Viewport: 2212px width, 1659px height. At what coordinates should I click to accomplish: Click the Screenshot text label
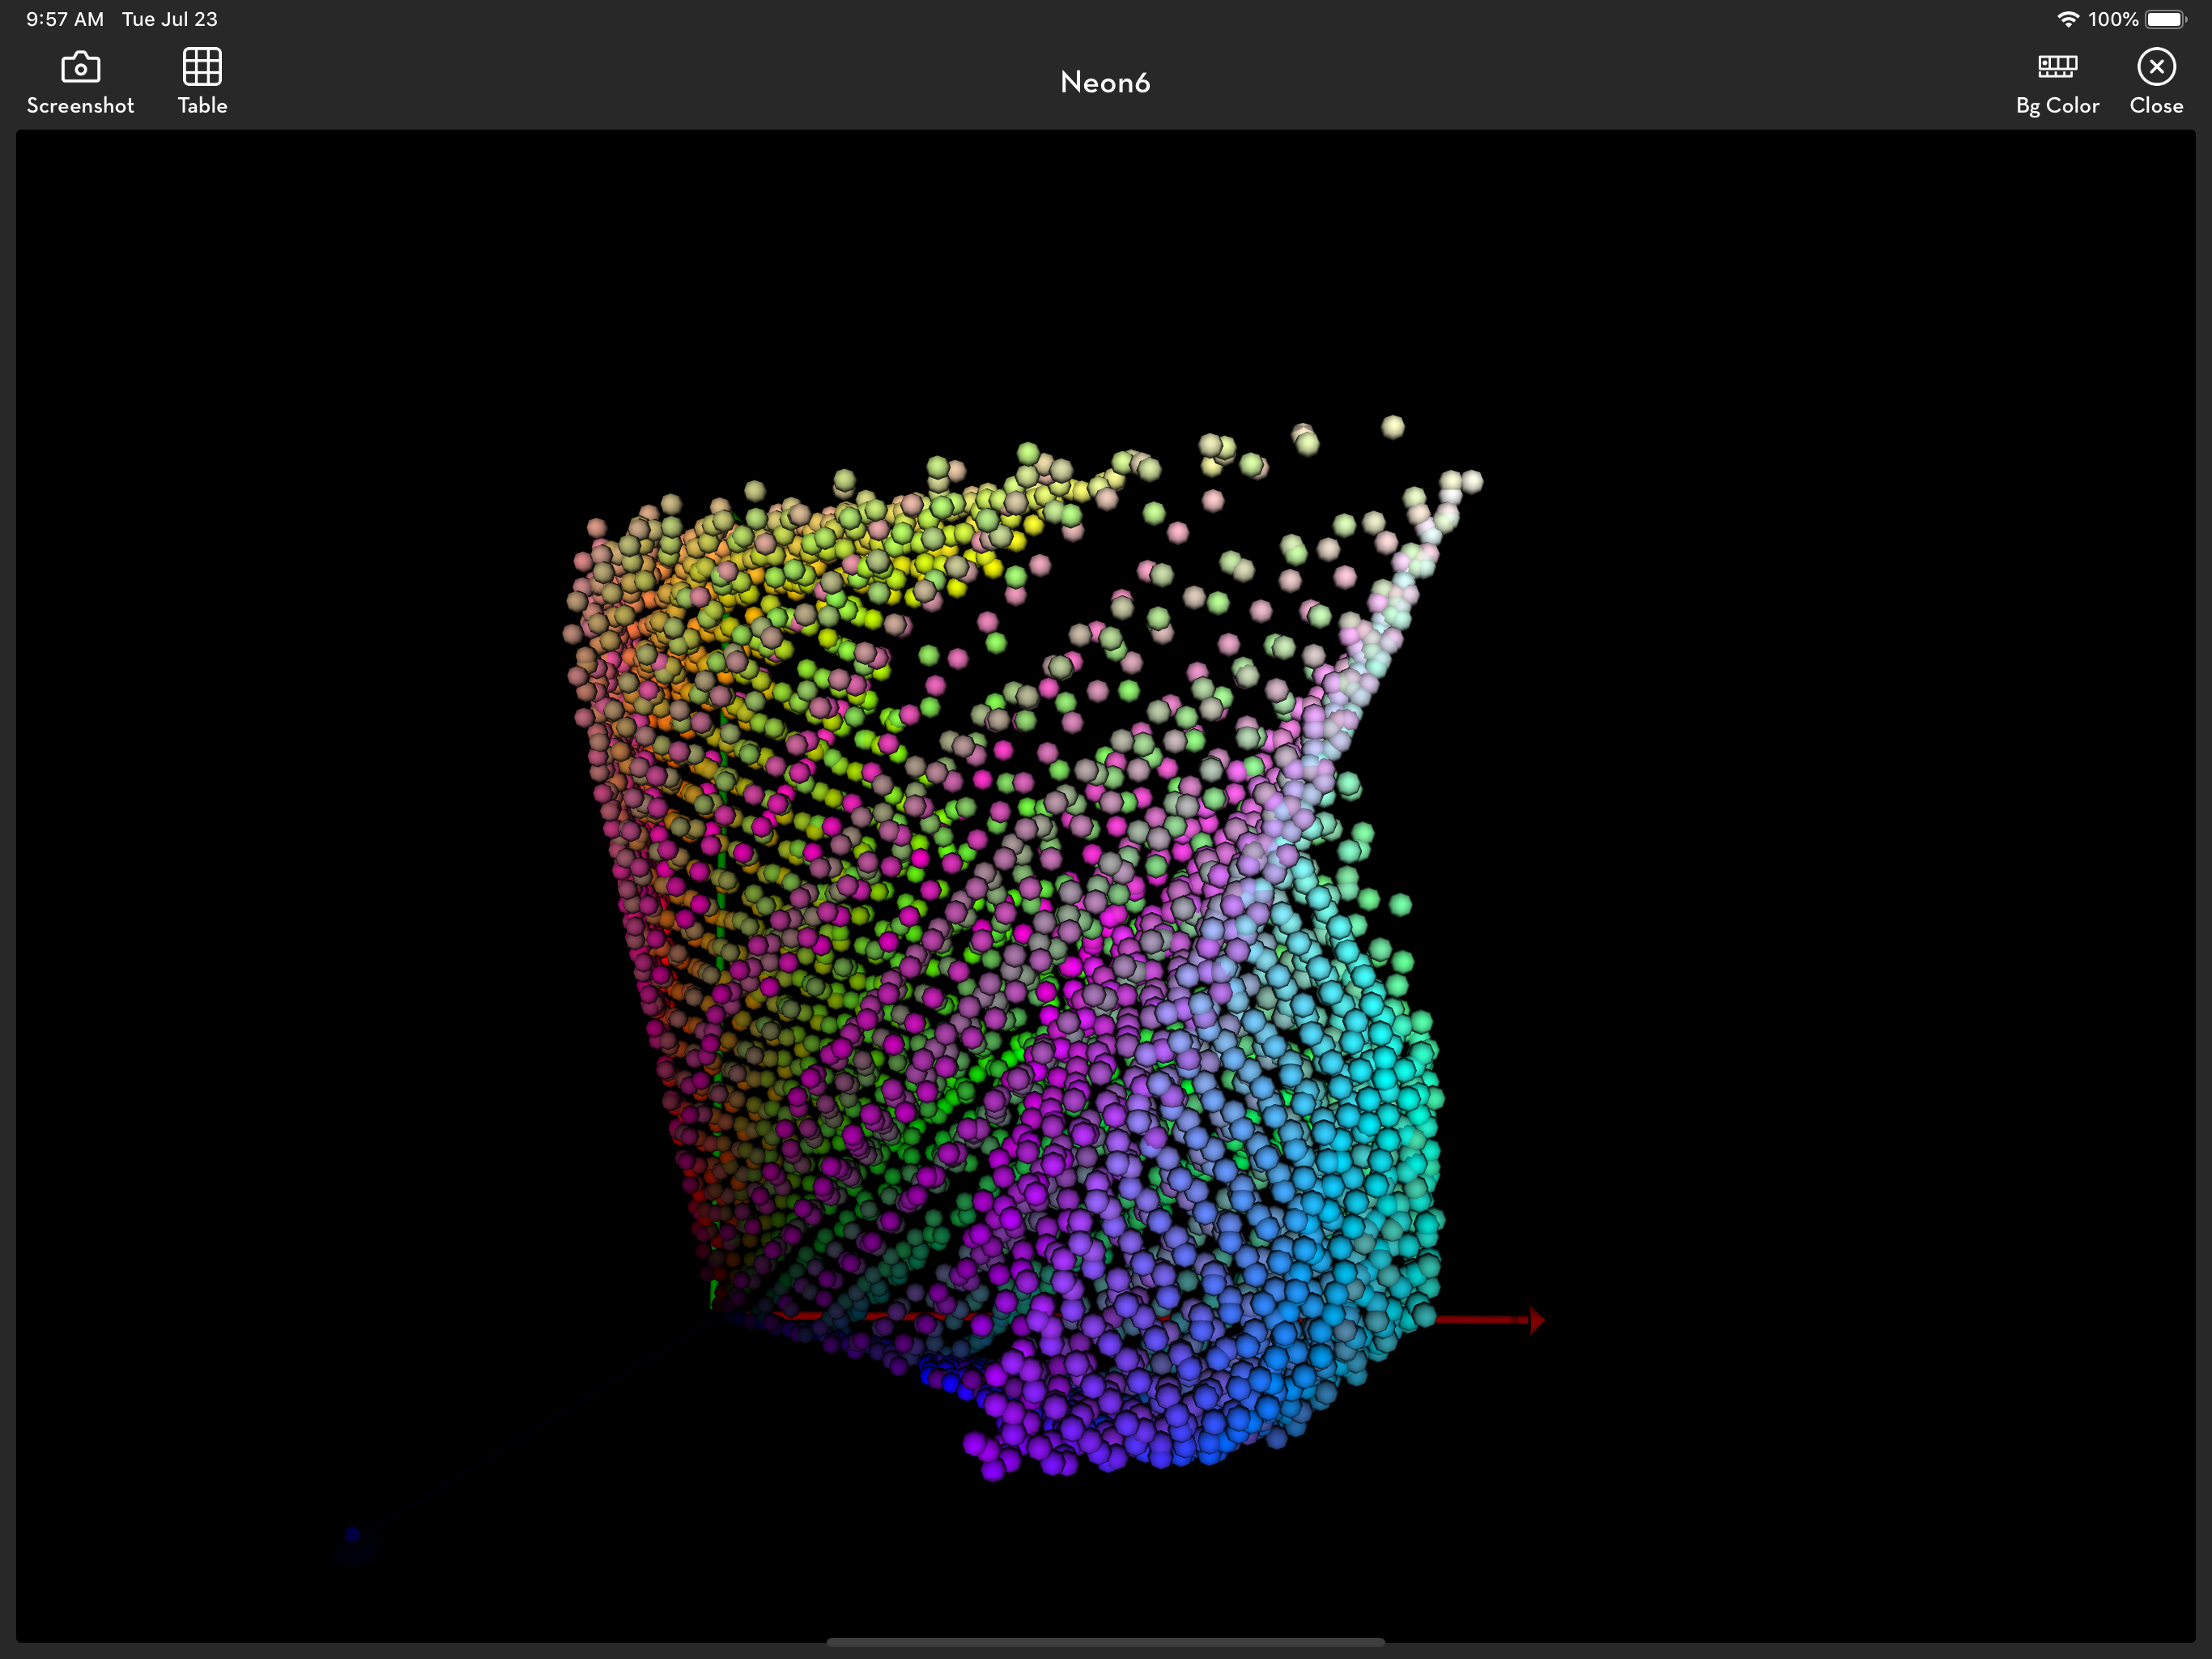pos(80,106)
